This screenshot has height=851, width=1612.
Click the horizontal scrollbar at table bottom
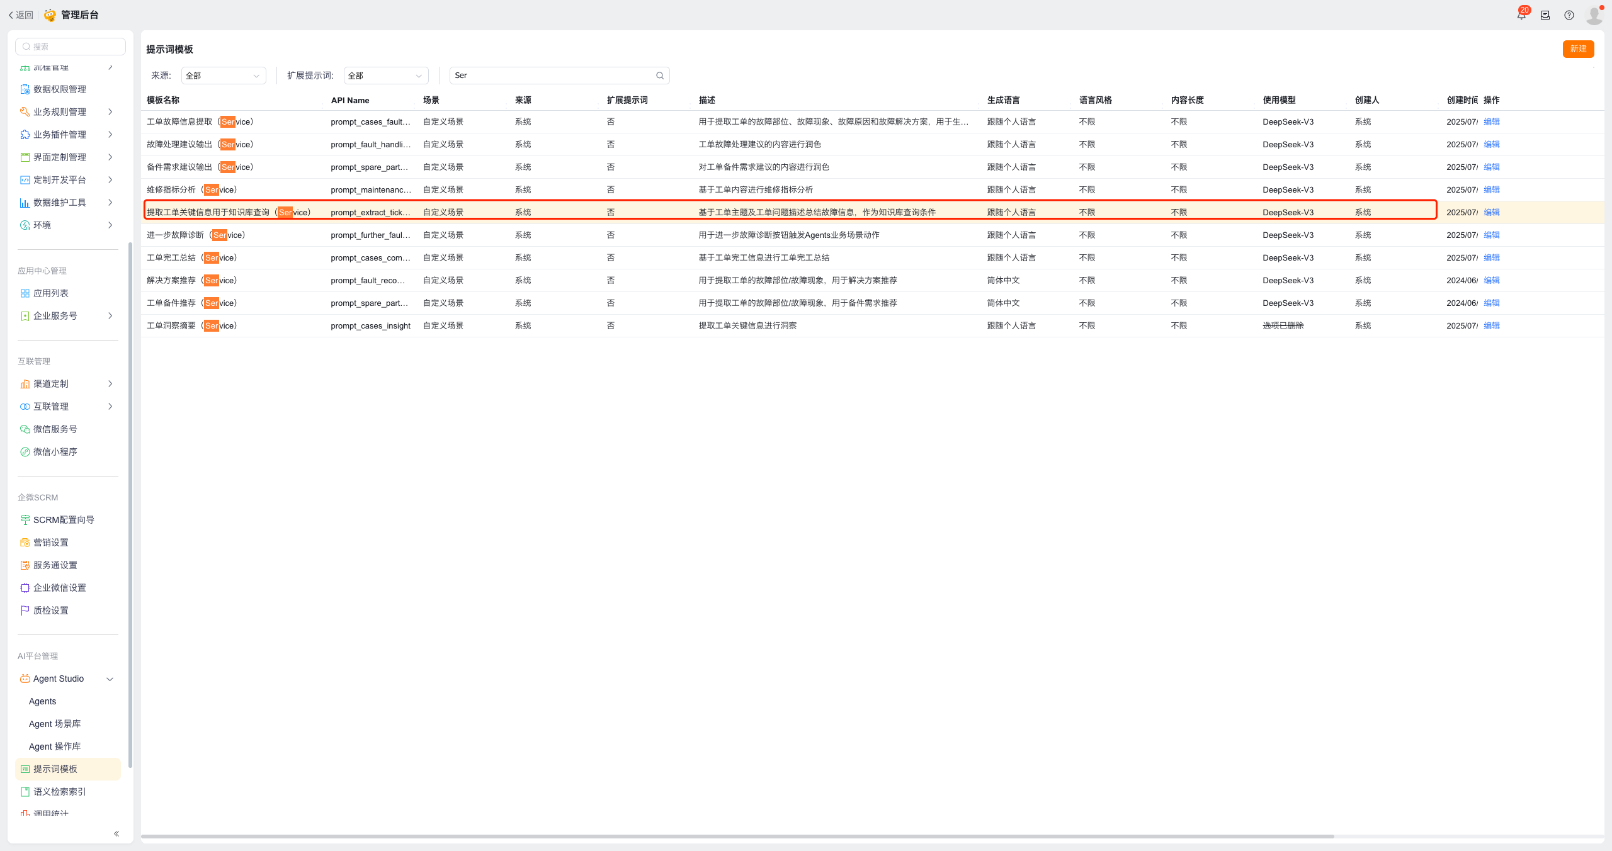click(737, 837)
